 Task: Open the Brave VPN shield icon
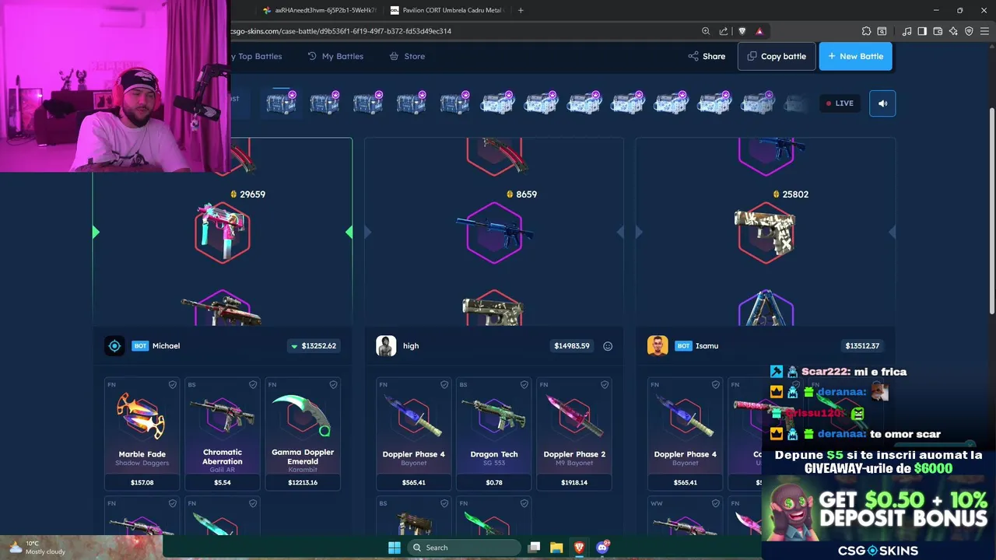[969, 31]
